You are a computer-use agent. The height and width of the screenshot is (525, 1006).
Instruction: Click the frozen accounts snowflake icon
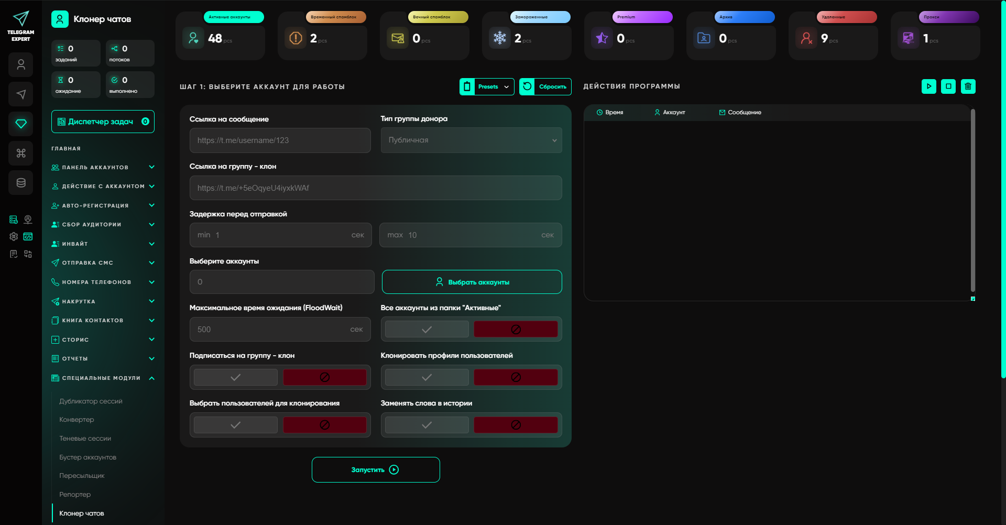500,38
